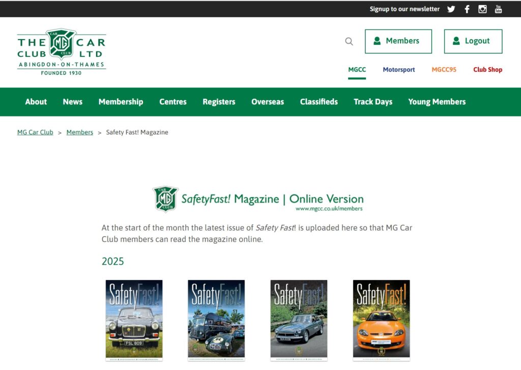Open the orange MG TF magazine cover
This screenshot has width=521, height=370.
381,319
